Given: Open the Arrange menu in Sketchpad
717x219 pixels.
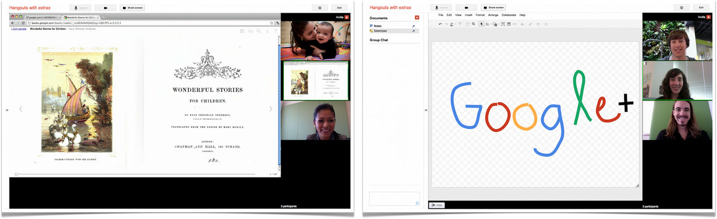Looking at the screenshot, I should 493,15.
